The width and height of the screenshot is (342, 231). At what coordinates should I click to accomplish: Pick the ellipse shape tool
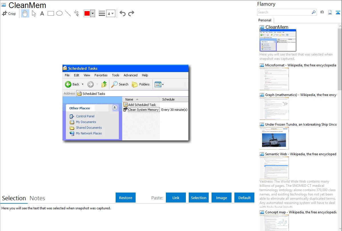coord(59,13)
